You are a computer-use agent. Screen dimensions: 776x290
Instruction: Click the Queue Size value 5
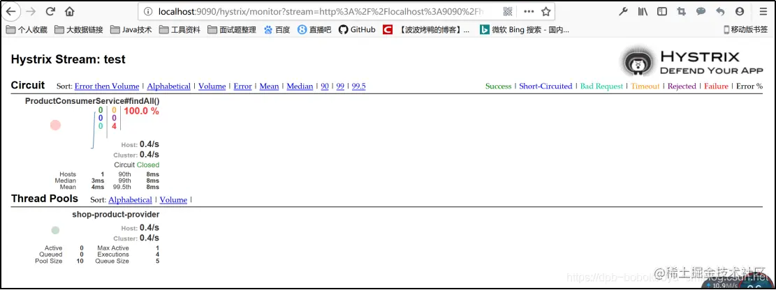[x=157, y=261]
